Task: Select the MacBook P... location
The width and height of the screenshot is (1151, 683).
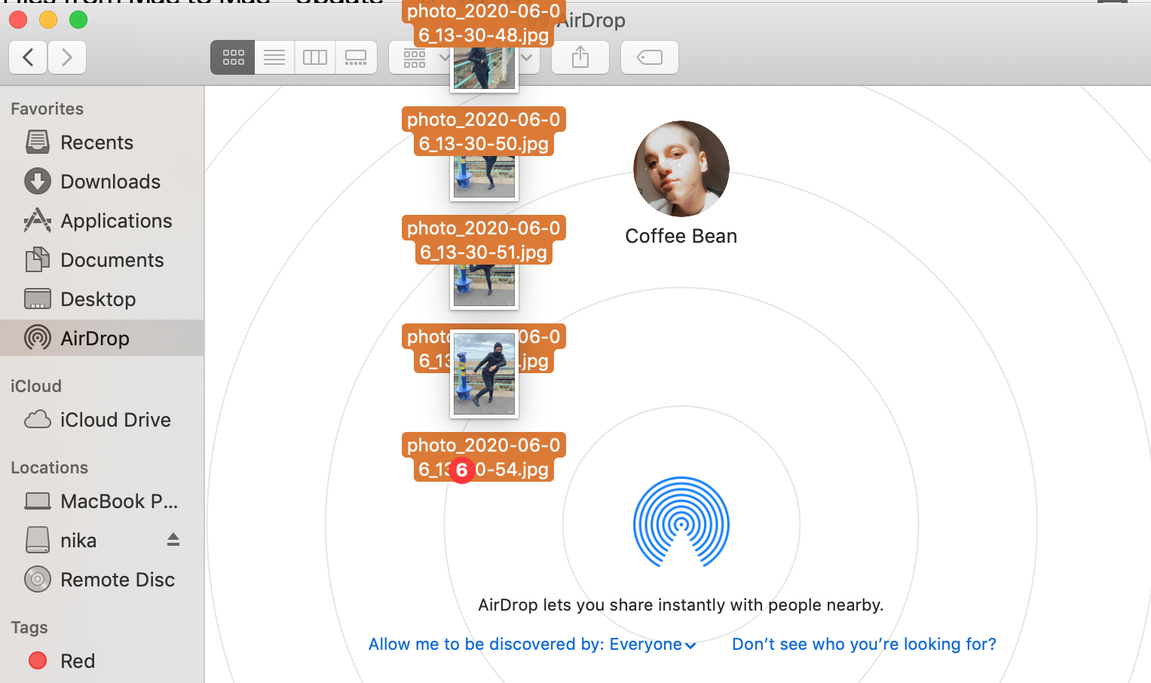Action: tap(102, 501)
